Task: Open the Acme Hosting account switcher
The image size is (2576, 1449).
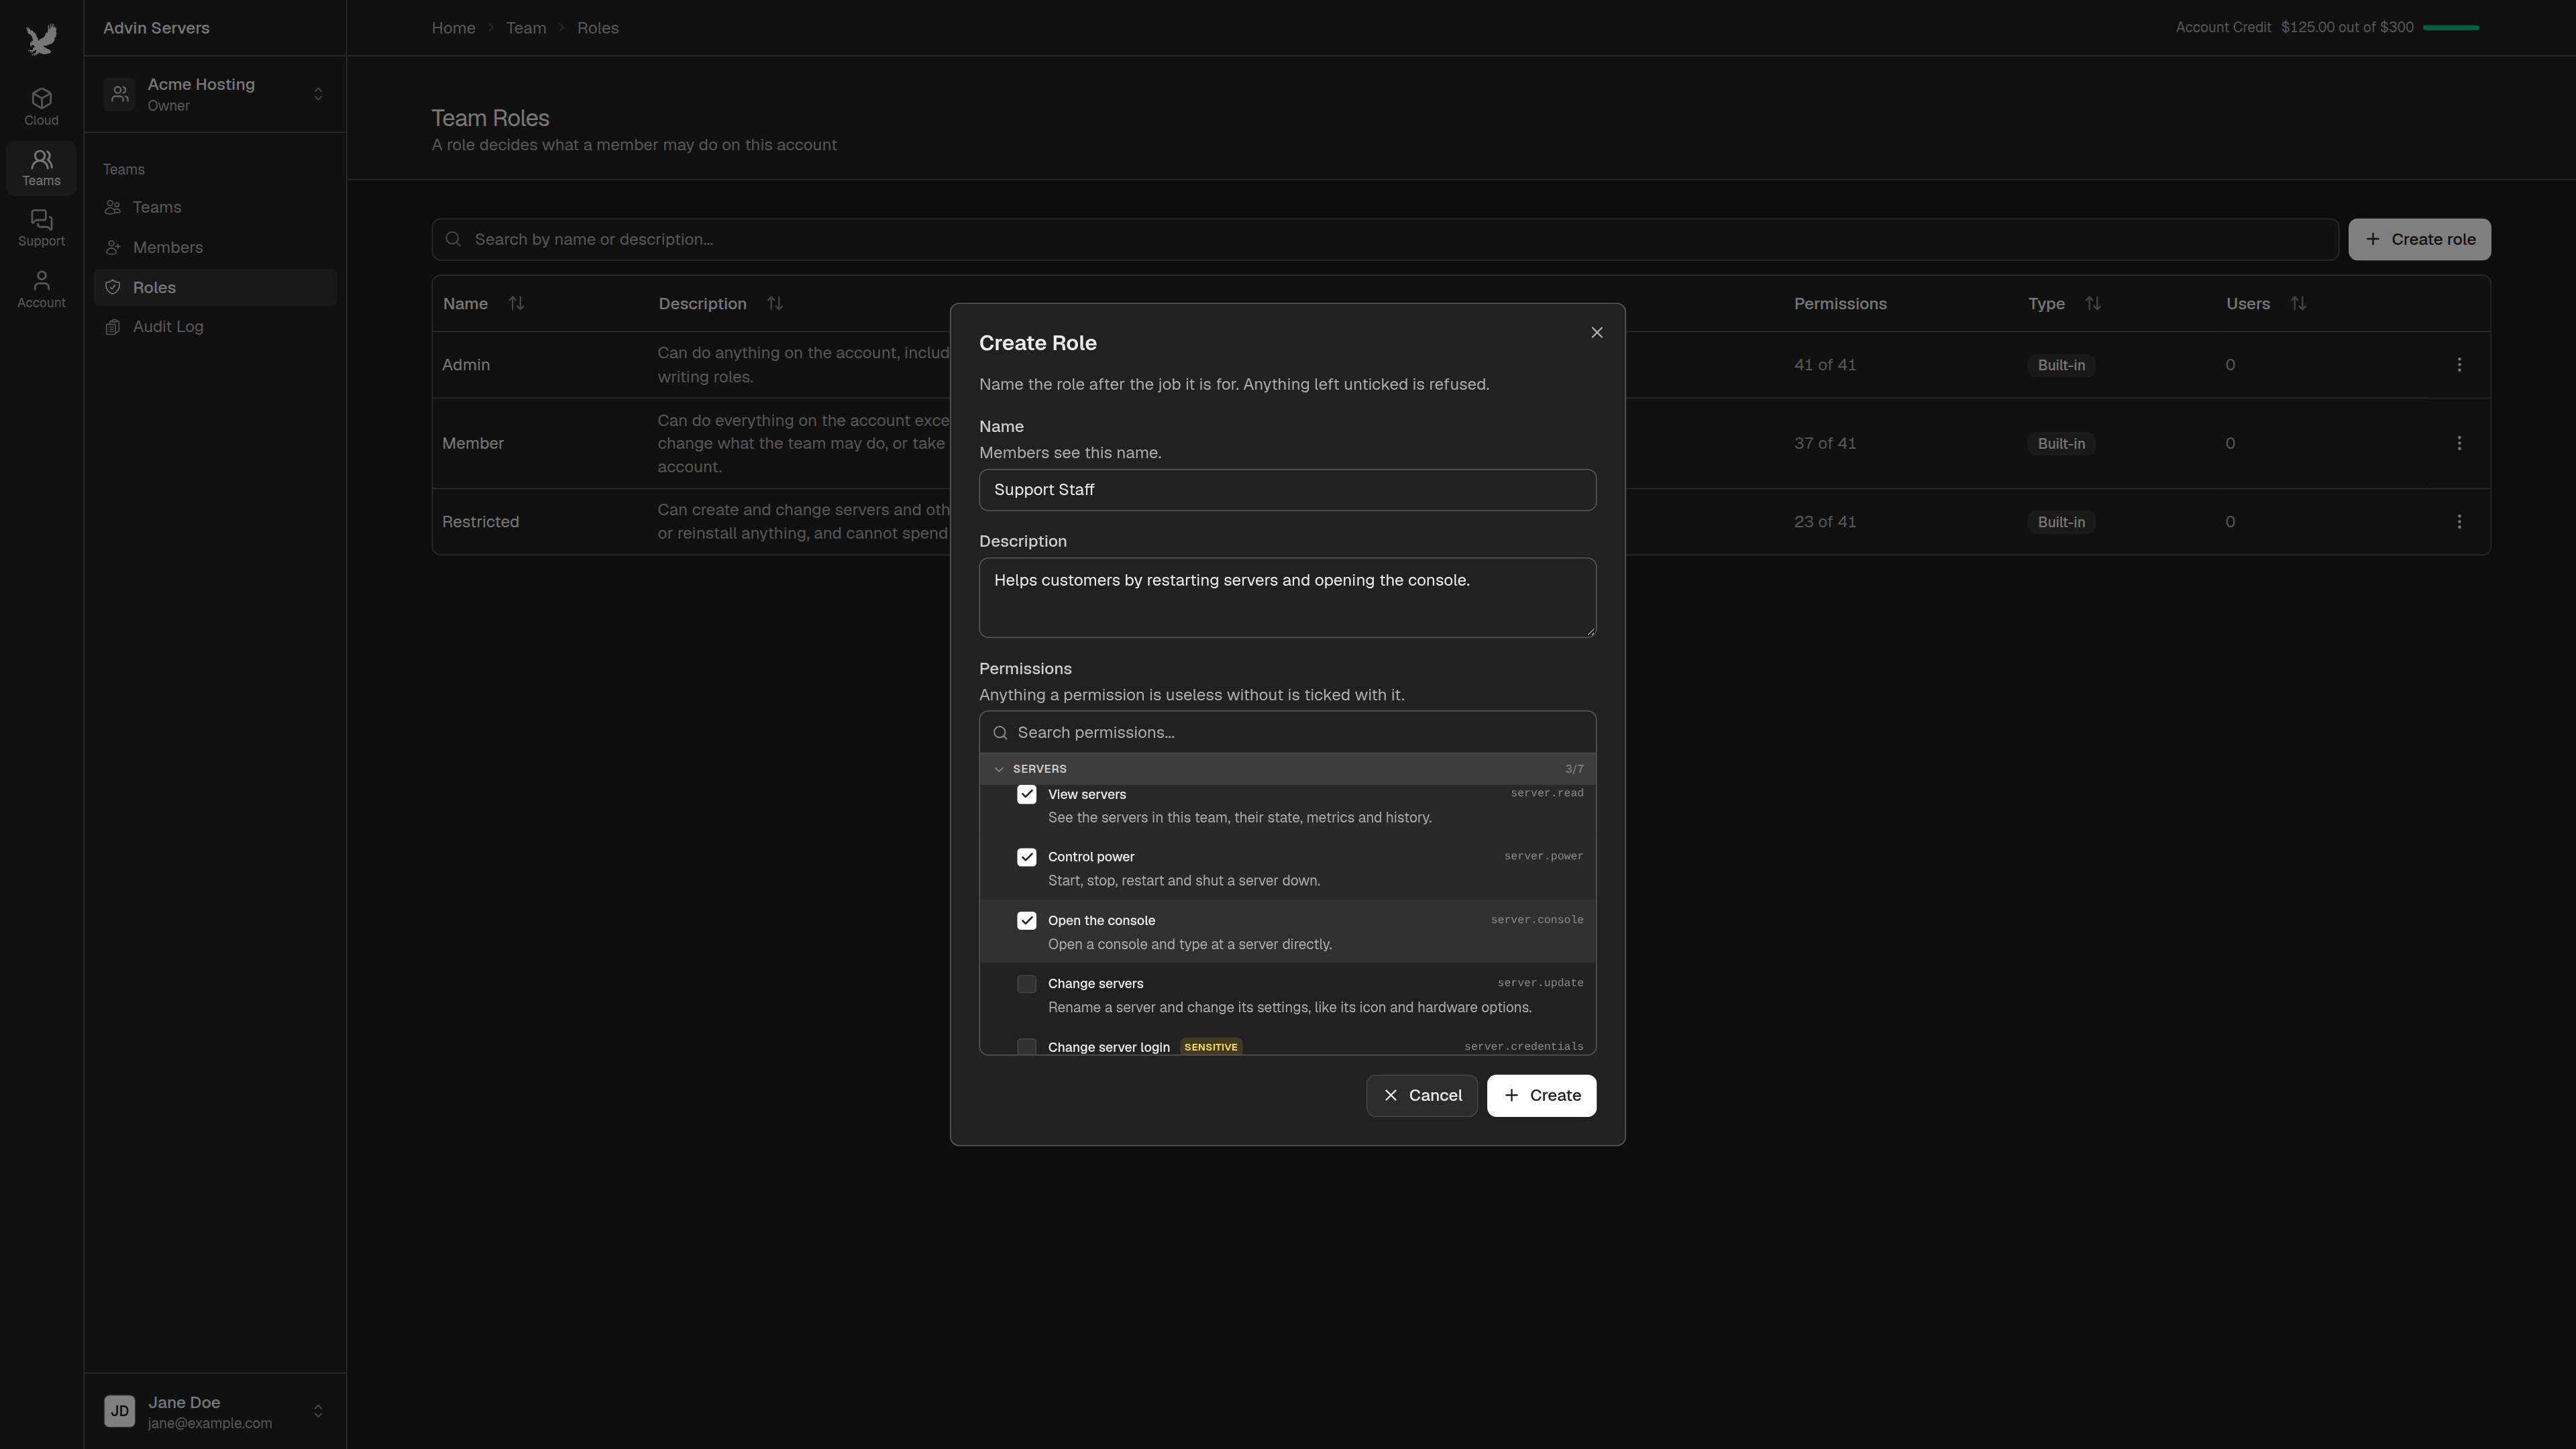Action: 215,94
